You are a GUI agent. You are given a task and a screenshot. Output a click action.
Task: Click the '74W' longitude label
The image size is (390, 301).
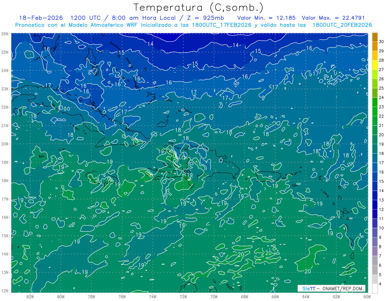click(x=153, y=296)
